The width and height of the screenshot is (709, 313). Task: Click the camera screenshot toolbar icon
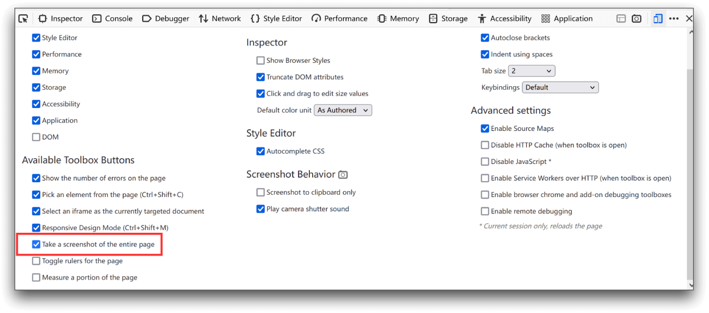click(x=637, y=19)
